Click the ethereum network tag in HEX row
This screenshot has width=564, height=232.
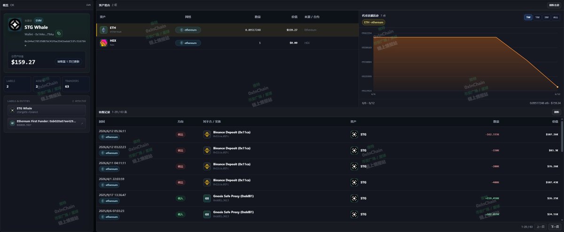188,43
